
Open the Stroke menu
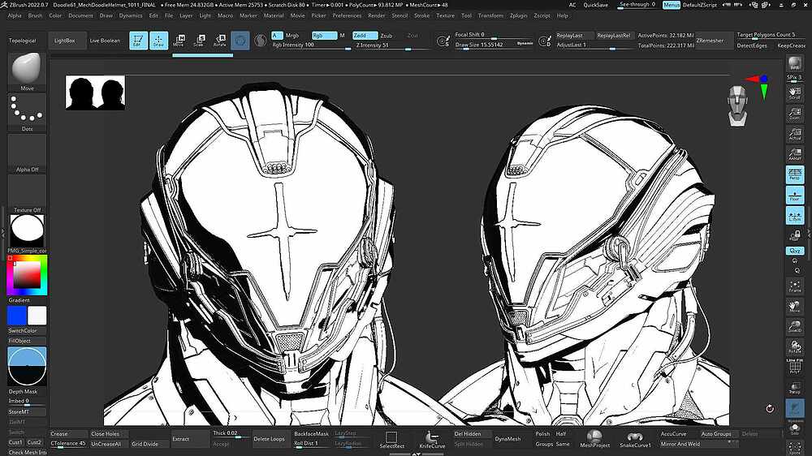(421, 15)
